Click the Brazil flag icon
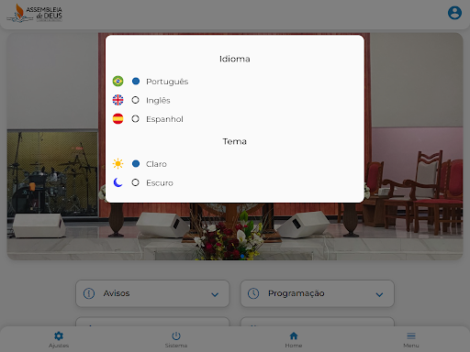Viewport: 470px width, 352px height. coord(117,82)
